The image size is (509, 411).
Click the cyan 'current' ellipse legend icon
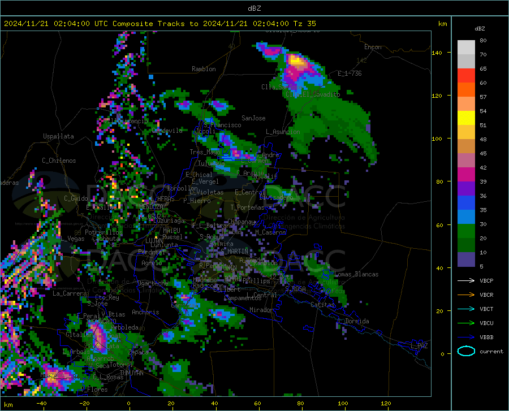(466, 351)
